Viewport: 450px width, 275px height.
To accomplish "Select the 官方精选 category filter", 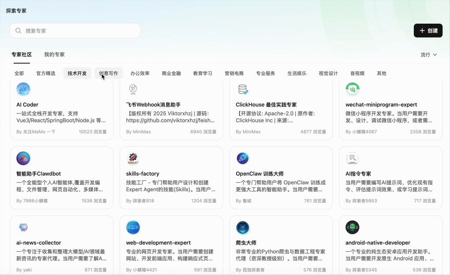I will pos(46,73).
